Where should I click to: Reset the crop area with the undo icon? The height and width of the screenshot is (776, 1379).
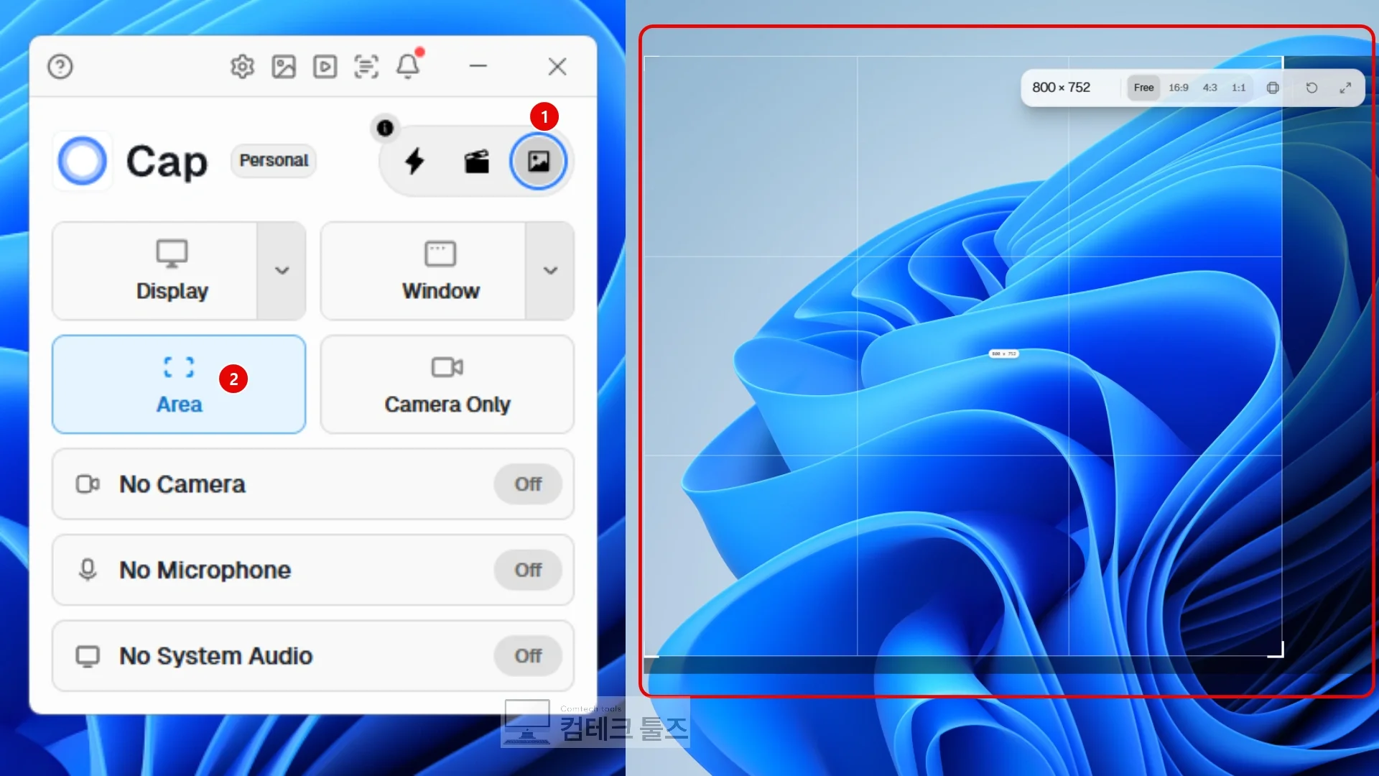click(x=1311, y=88)
